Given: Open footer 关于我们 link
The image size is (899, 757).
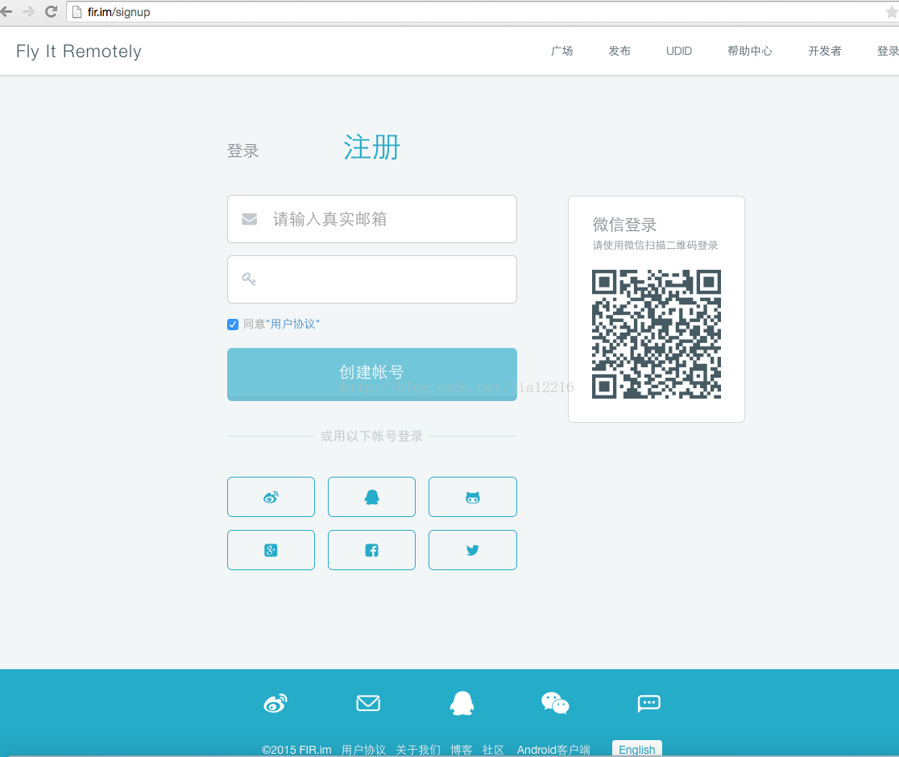Looking at the screenshot, I should coord(418,750).
